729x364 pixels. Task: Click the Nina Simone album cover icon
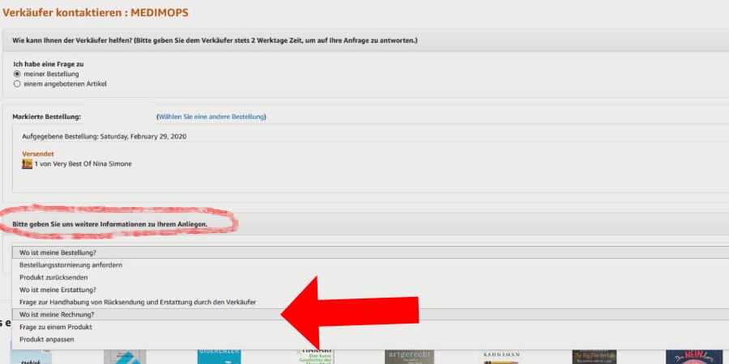pos(27,163)
